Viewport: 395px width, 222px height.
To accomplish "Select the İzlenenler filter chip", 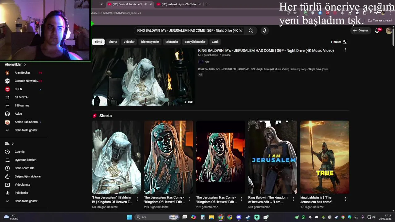I will click(172, 42).
